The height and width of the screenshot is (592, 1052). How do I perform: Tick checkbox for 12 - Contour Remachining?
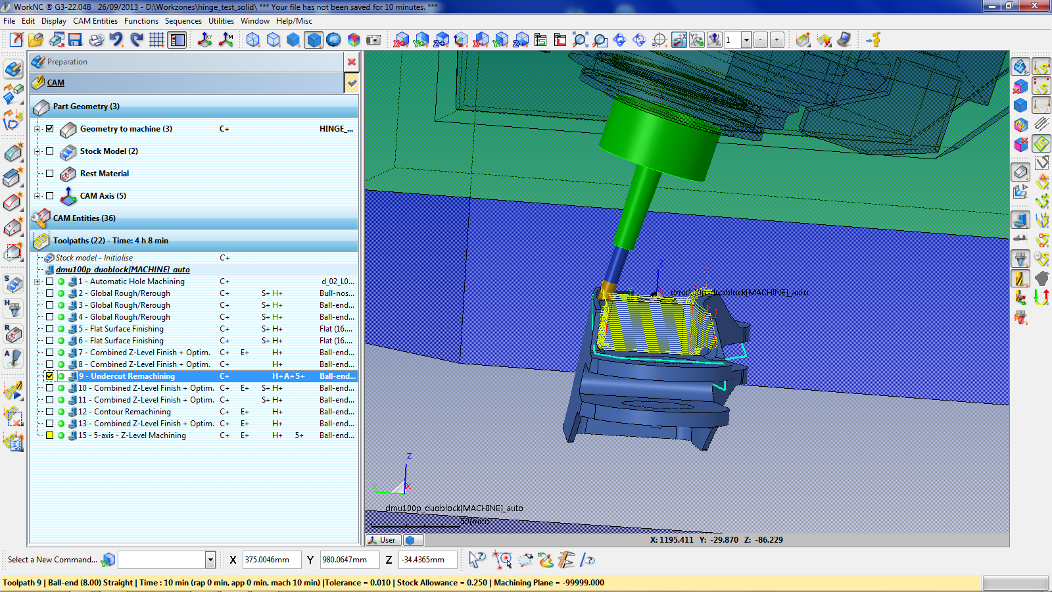pos(49,412)
